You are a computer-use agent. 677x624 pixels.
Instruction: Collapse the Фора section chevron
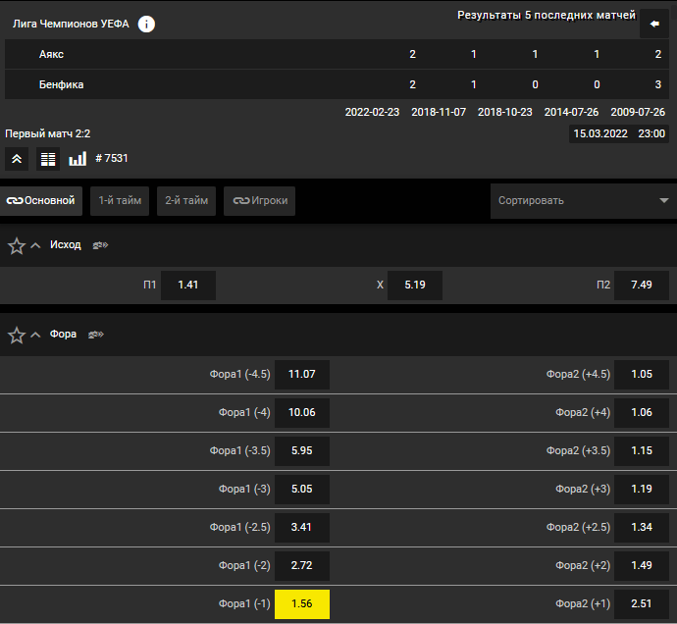coord(36,335)
